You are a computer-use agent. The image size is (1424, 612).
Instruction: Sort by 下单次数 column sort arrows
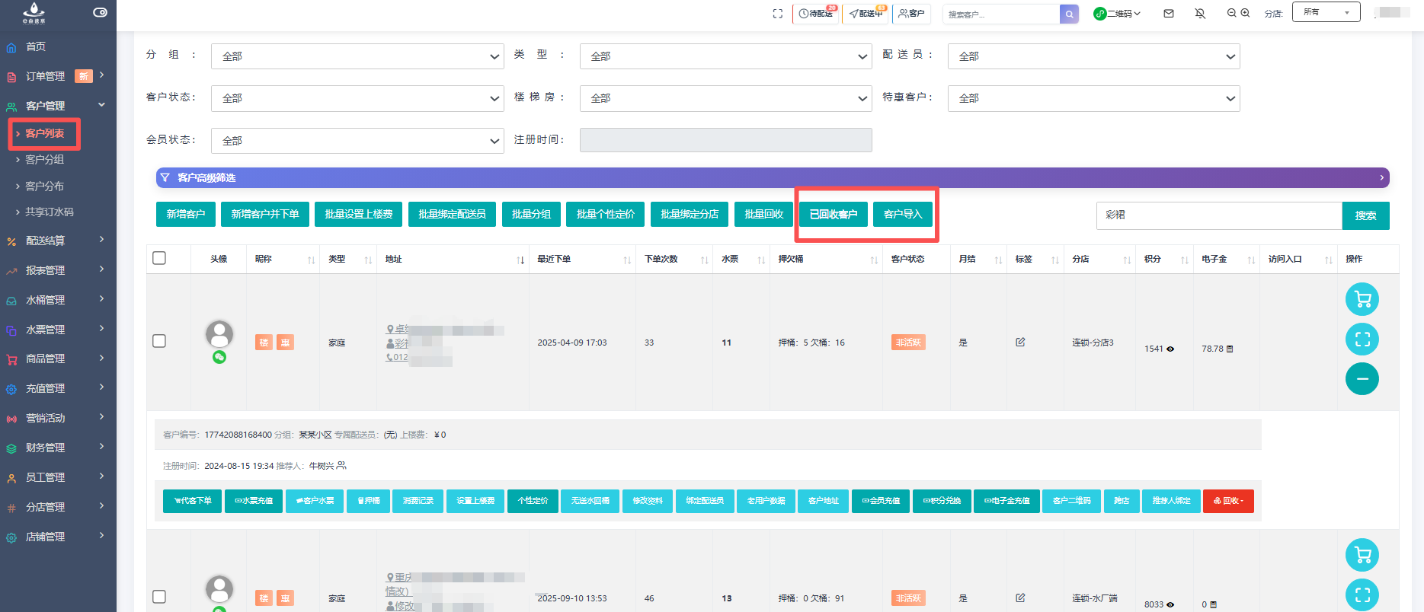704,260
